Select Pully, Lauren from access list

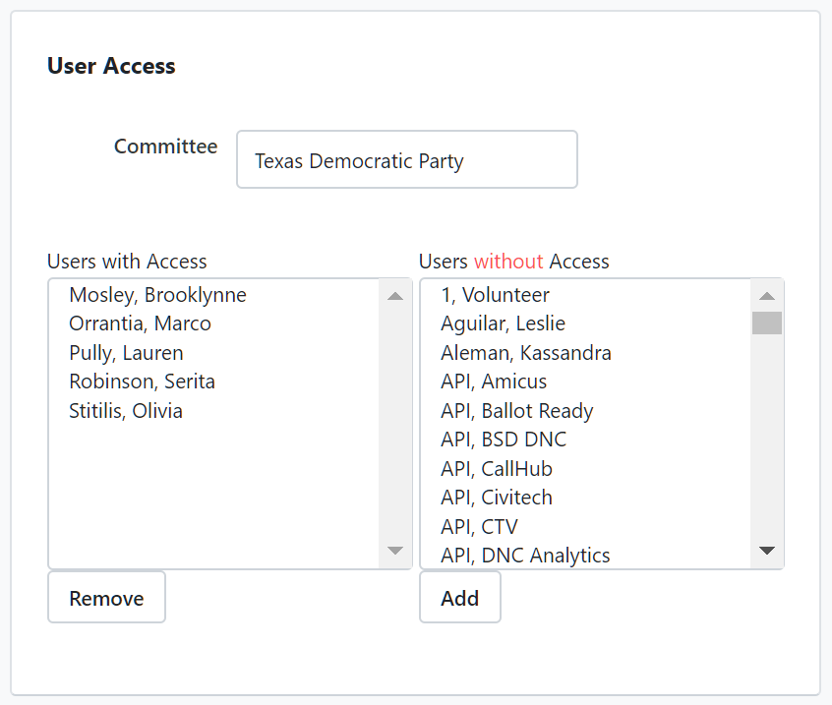click(x=126, y=353)
